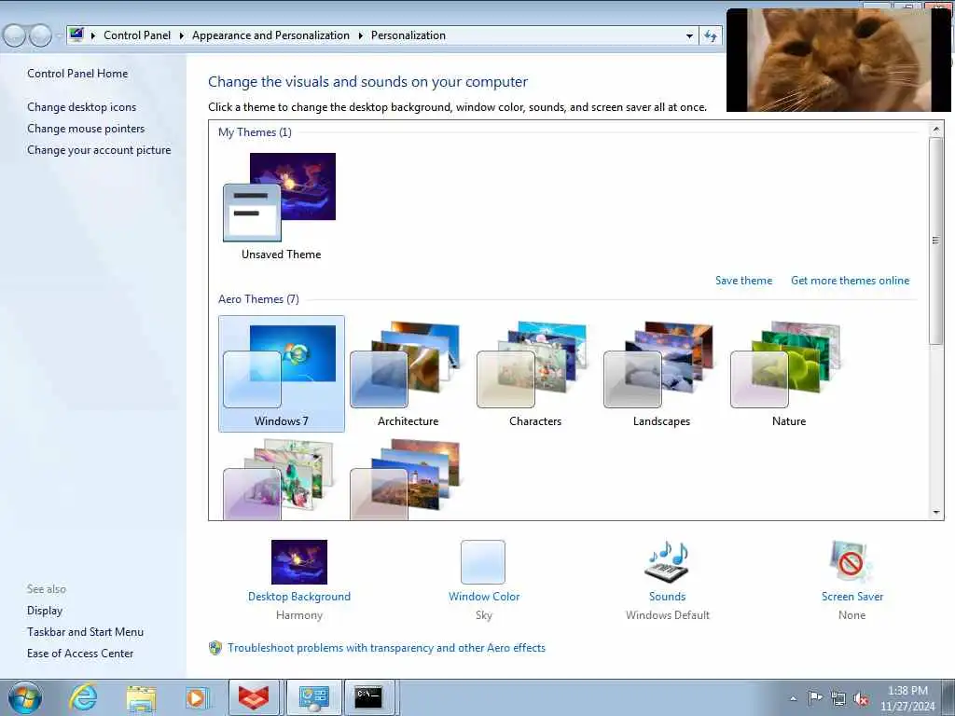
Task: Open Troubleshoot problems with transparency link
Action: (386, 648)
